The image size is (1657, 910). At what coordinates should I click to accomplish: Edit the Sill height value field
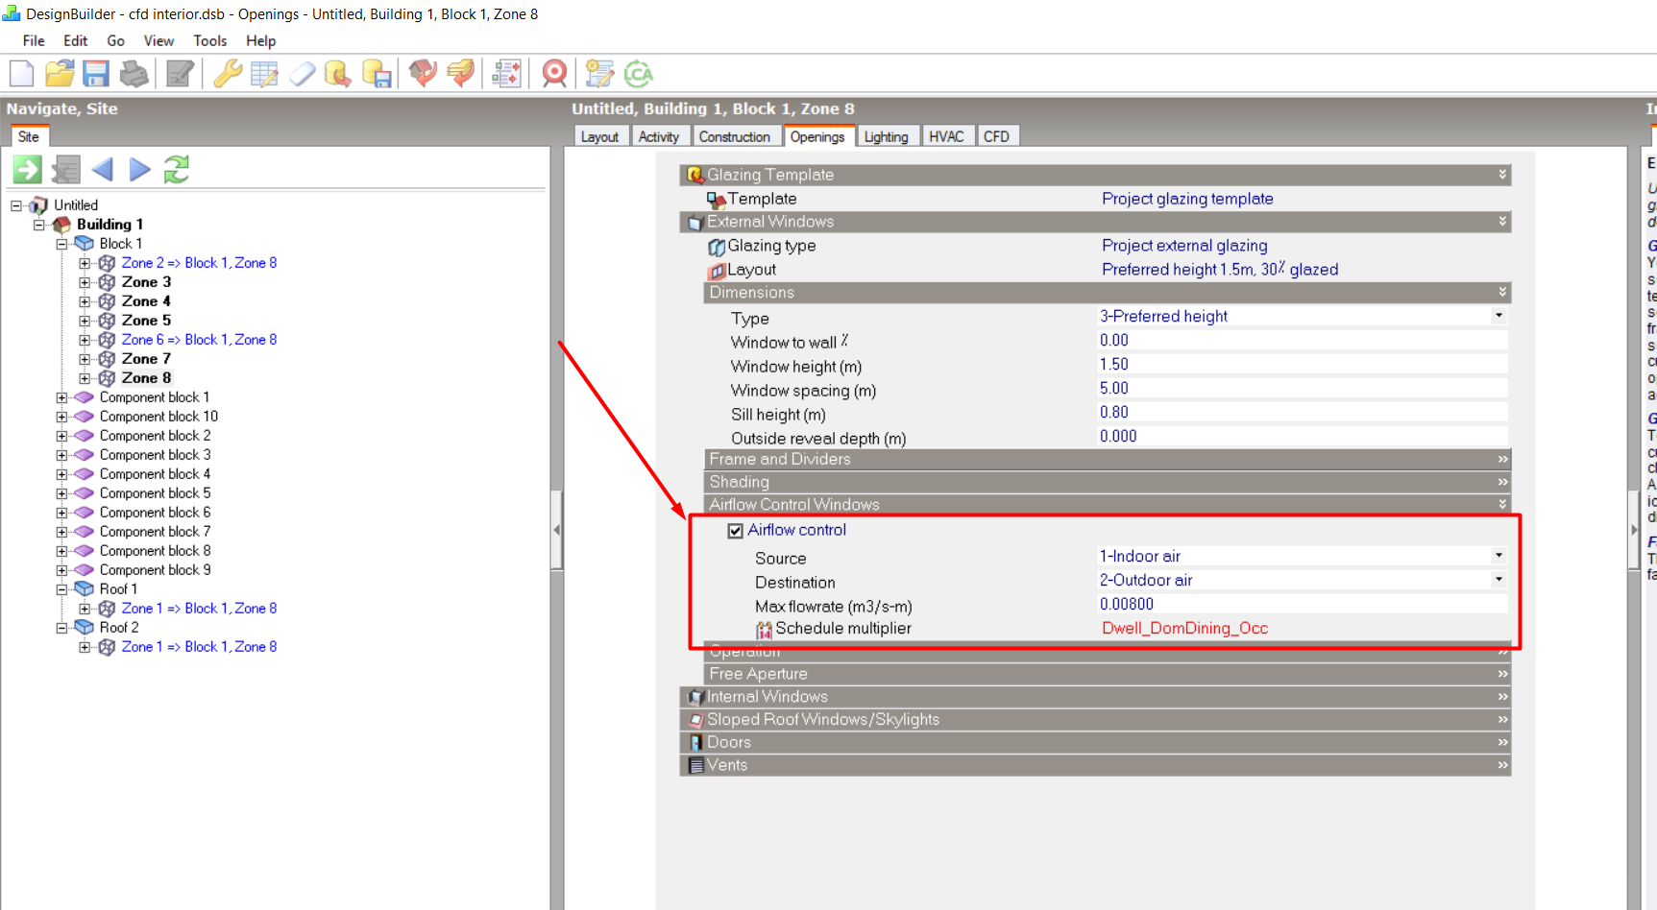[1302, 412]
